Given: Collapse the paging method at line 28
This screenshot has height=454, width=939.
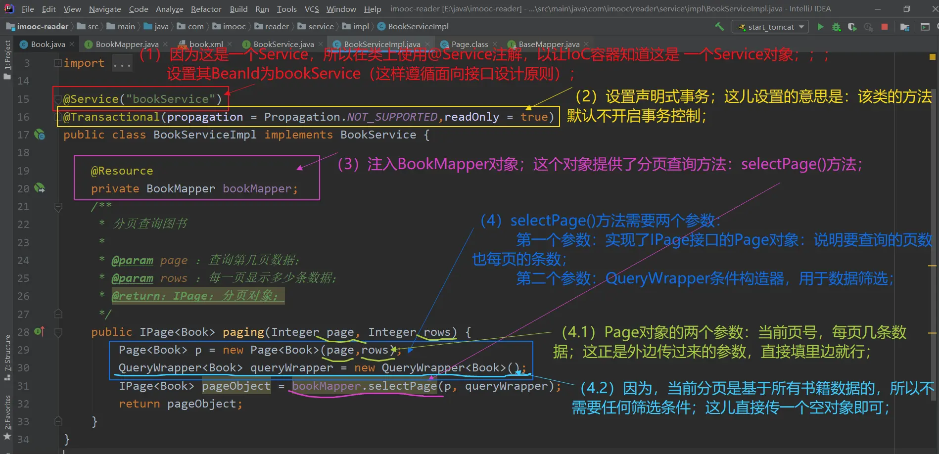Looking at the screenshot, I should coord(58,332).
